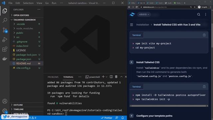This screenshot has height=120, width=213.
Task: Open the Explorer view in activity bar
Action: pos(5,11)
